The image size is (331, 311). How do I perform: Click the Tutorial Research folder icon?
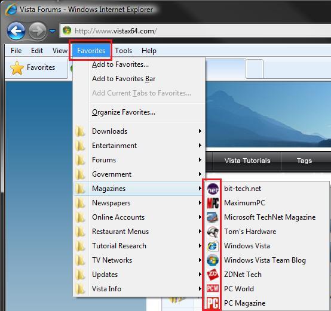pyautogui.click(x=80, y=246)
